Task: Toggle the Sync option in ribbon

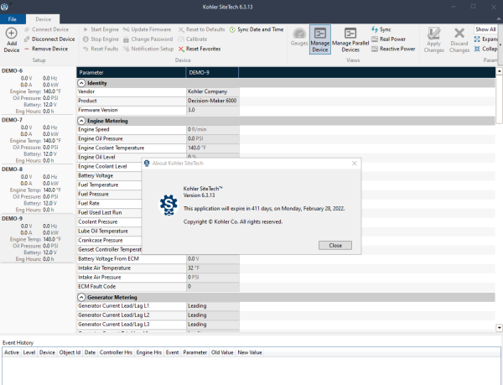Action: tap(381, 29)
